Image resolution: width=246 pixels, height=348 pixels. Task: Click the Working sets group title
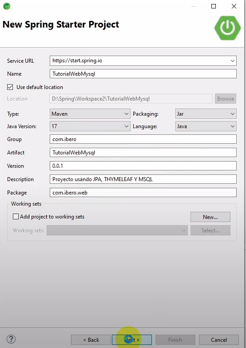pyautogui.click(x=26, y=204)
